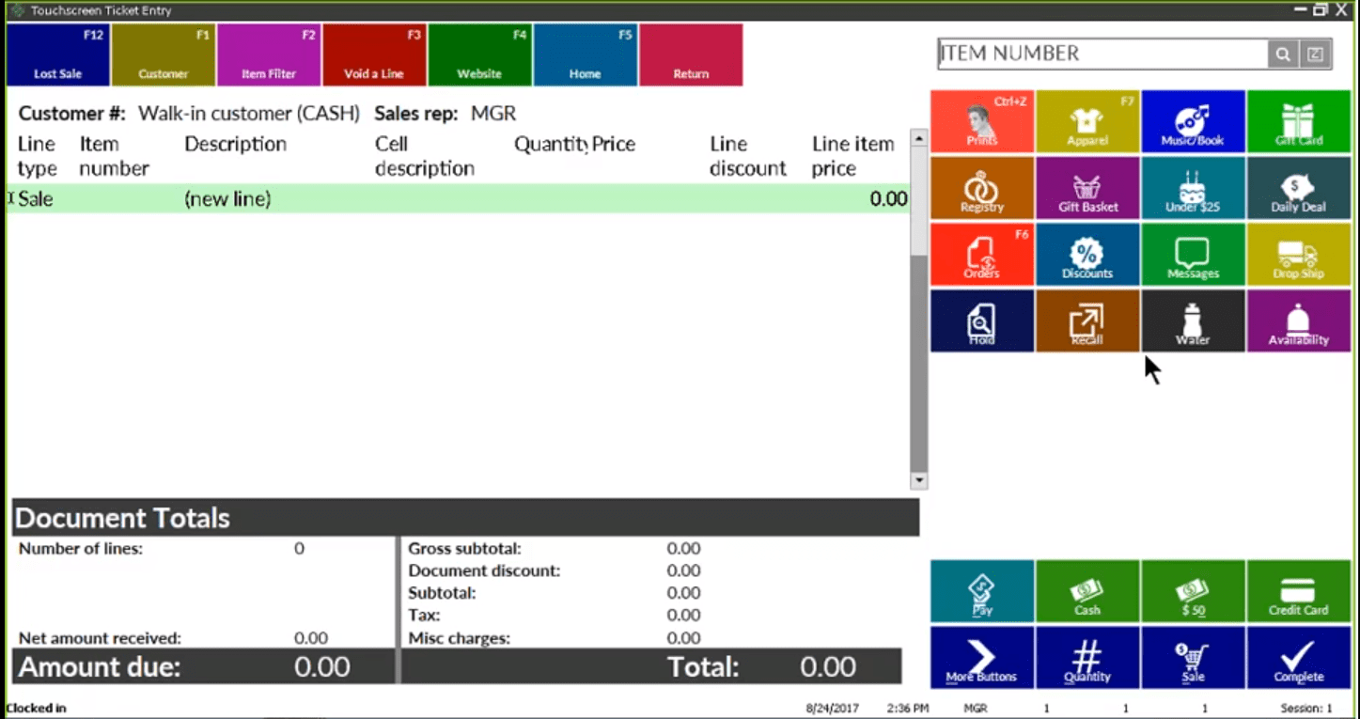Screen dimensions: 1360x719
Task: Open the Discounts tile
Action: pyautogui.click(x=1087, y=255)
